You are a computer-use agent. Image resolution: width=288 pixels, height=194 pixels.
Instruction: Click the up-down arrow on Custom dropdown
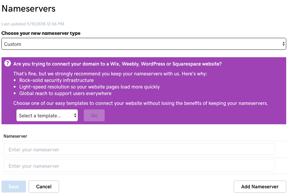pos(284,44)
